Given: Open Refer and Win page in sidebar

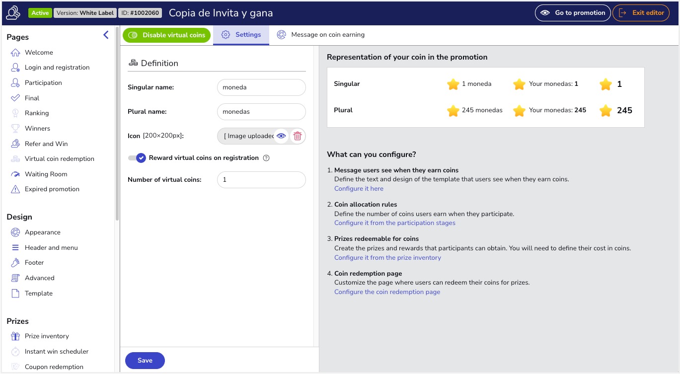Looking at the screenshot, I should tap(46, 144).
